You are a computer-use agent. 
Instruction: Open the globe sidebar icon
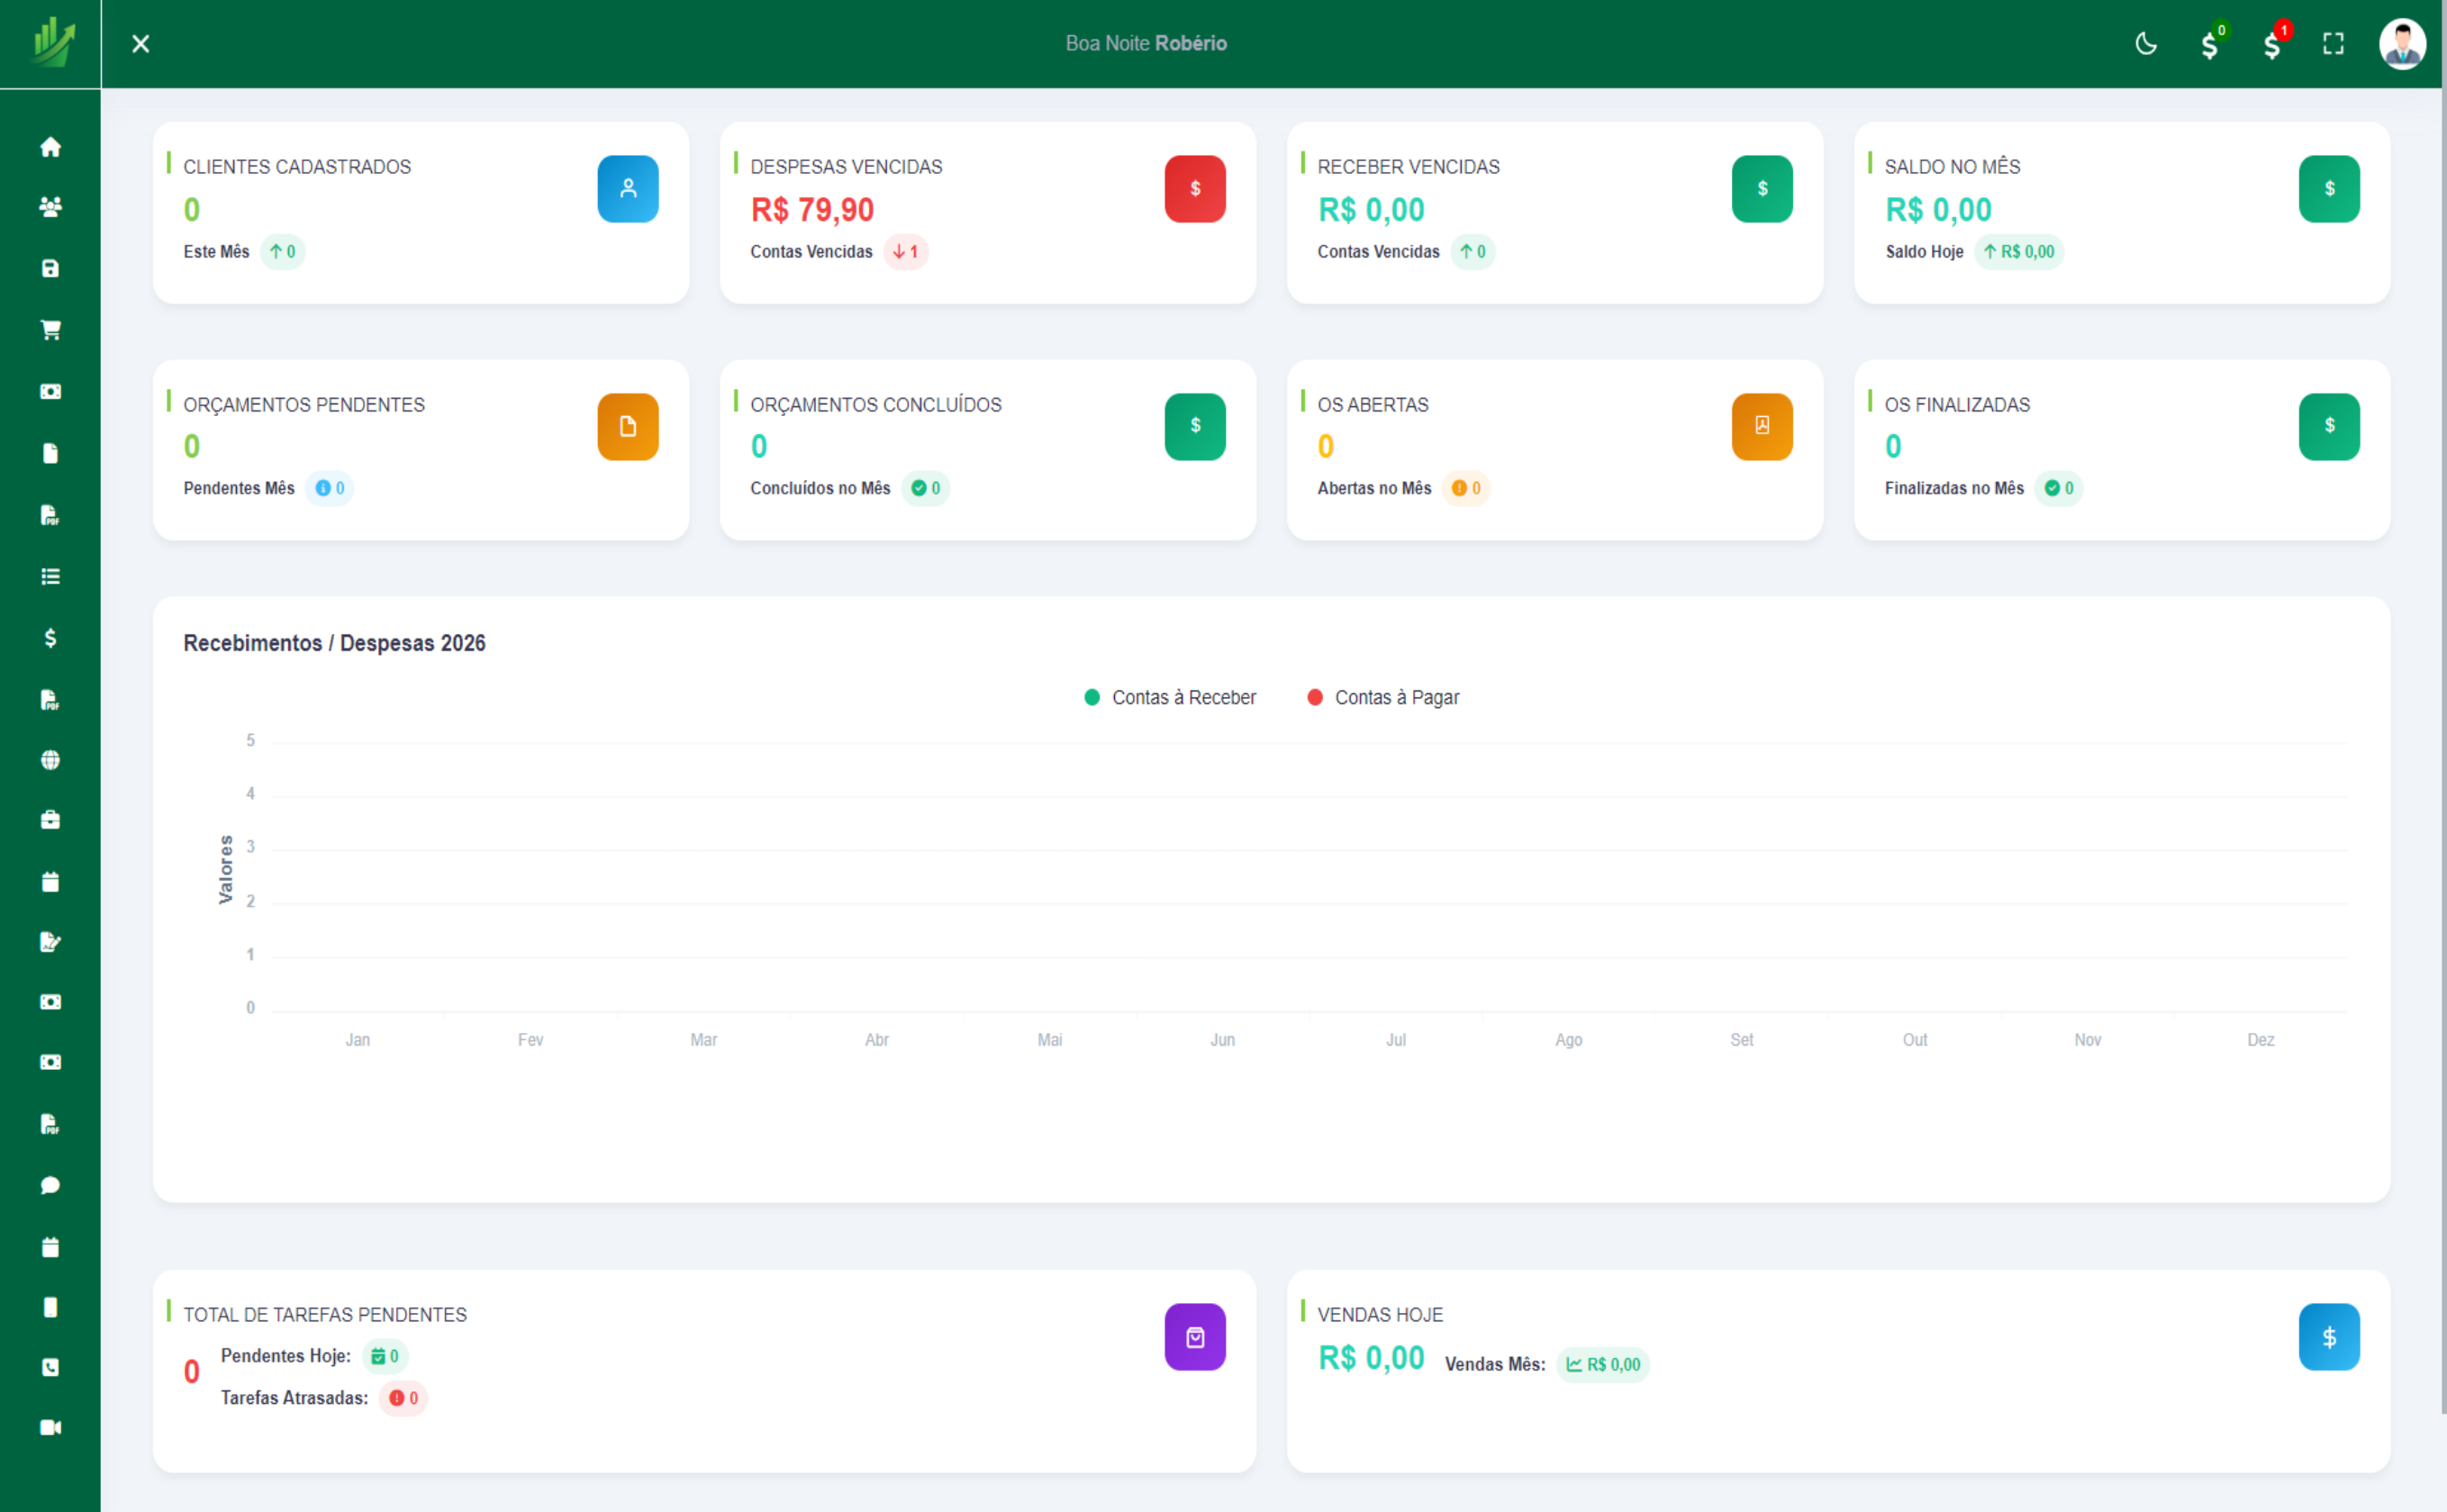click(50, 760)
